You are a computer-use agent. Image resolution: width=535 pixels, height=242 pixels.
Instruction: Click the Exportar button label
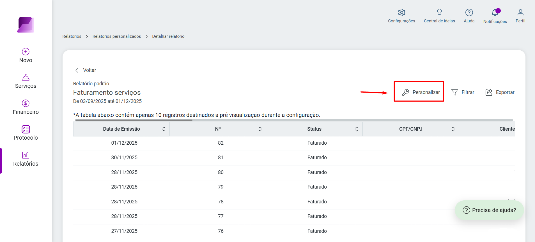(505, 92)
